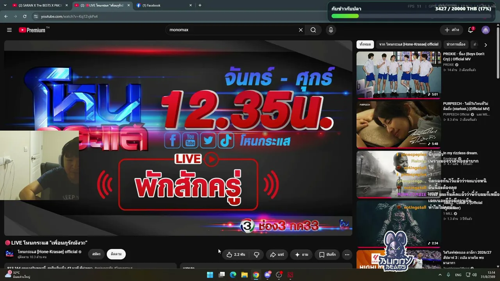Open weather widget showing 32°C

[x=18, y=275]
